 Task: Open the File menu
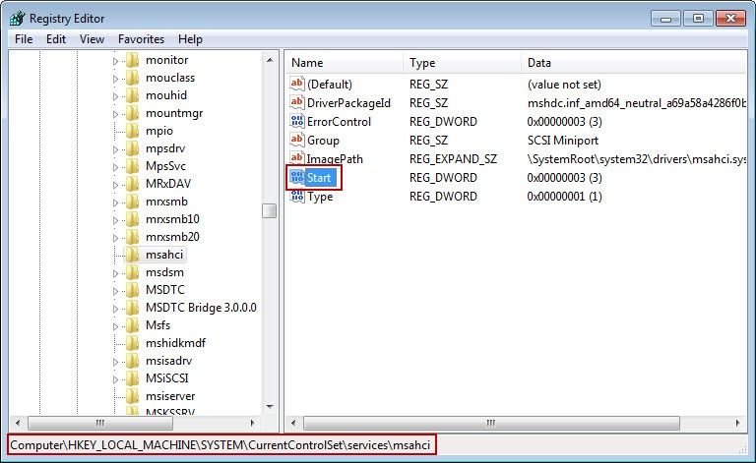(24, 39)
